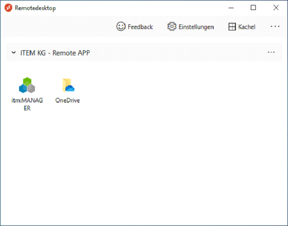This screenshot has width=288, height=226.
Task: Click the Feedback smiley button
Action: point(135,27)
